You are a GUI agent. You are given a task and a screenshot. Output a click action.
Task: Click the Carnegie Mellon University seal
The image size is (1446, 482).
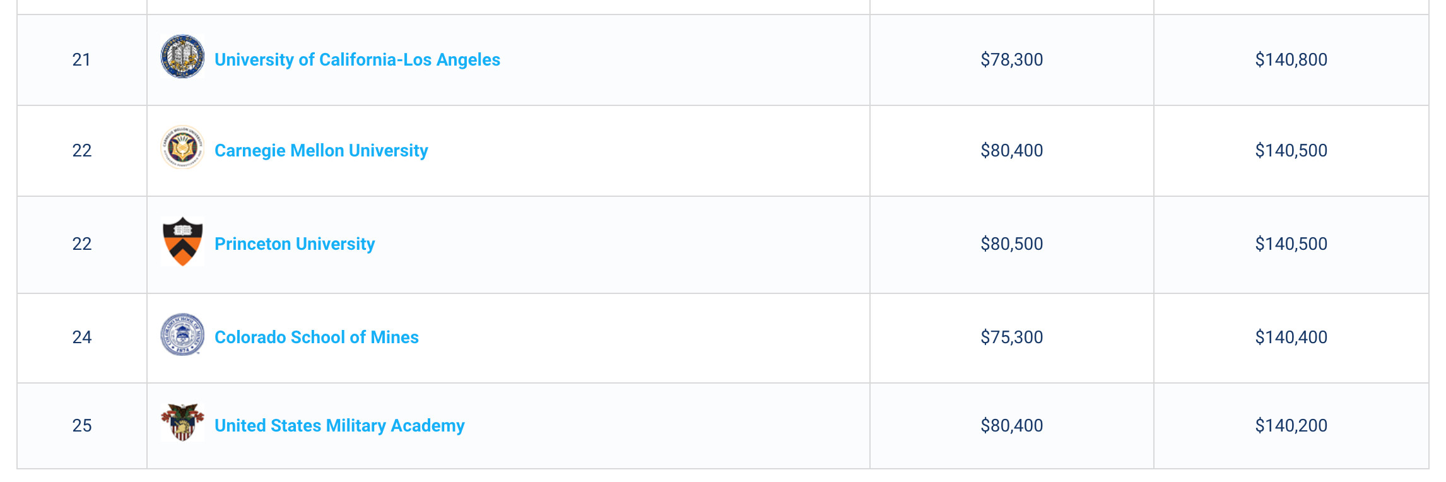coord(182,147)
